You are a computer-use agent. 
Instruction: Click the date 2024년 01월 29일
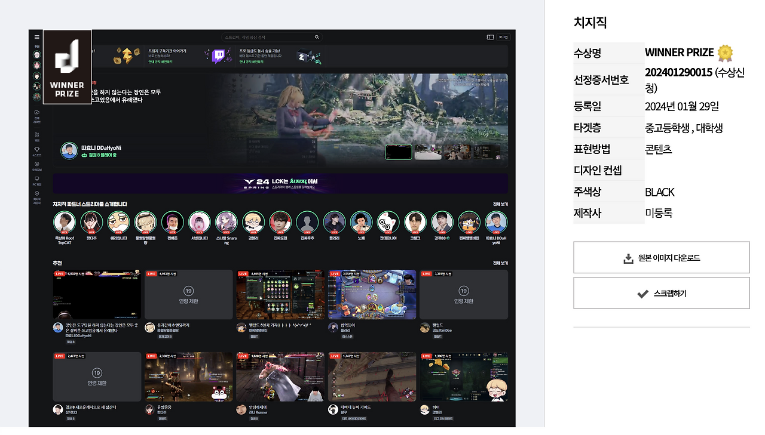(x=682, y=106)
